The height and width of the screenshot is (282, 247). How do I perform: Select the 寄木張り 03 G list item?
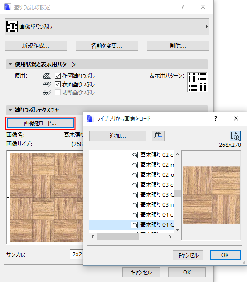(x=131, y=195)
